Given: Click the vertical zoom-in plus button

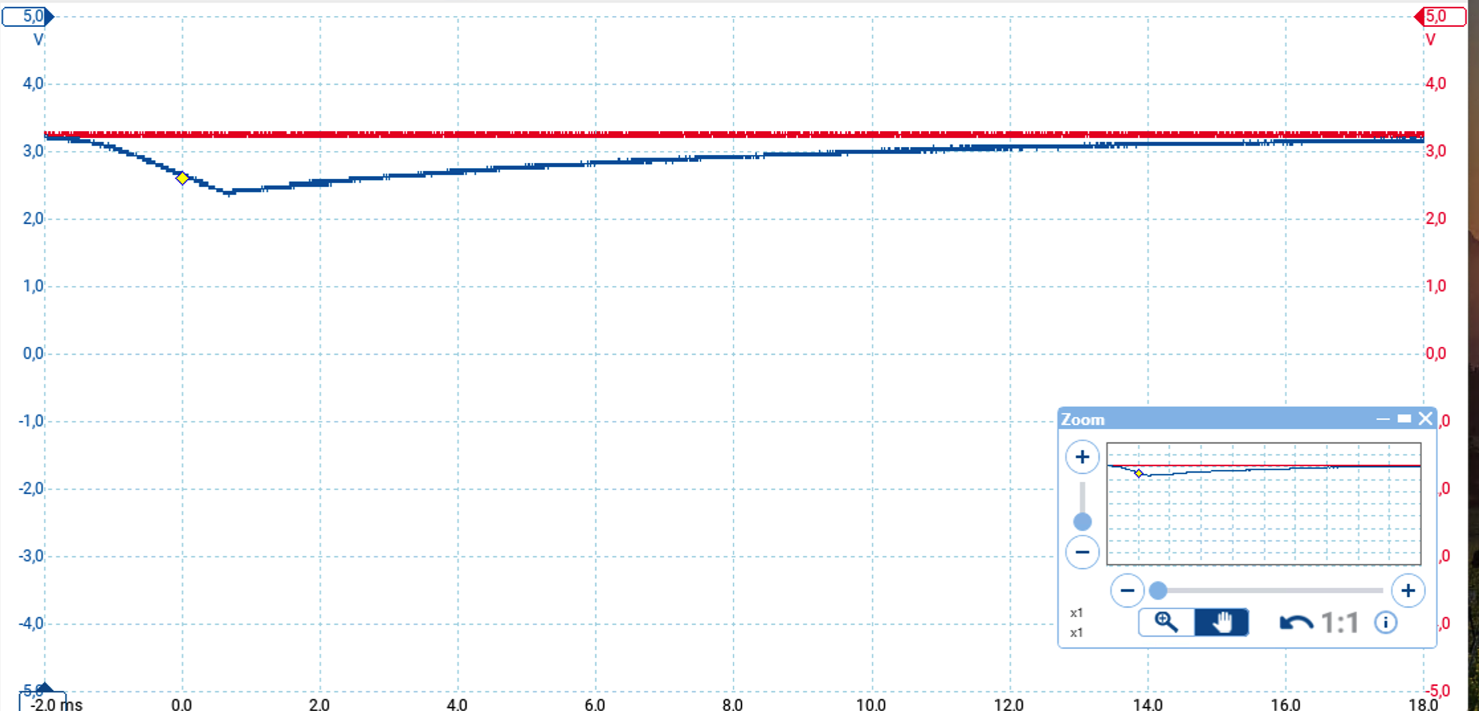Looking at the screenshot, I should tap(1082, 457).
